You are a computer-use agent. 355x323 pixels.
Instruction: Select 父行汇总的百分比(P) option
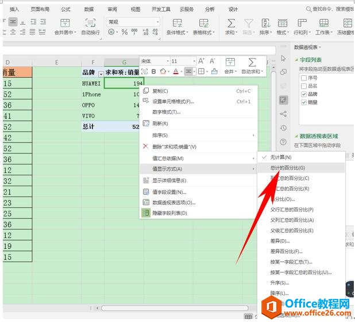302,210
